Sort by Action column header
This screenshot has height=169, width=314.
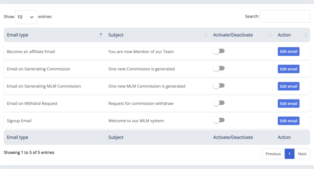(292, 35)
